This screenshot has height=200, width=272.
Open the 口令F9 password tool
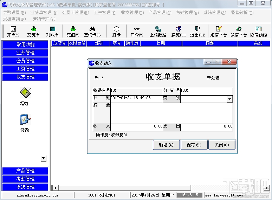tap(137, 32)
